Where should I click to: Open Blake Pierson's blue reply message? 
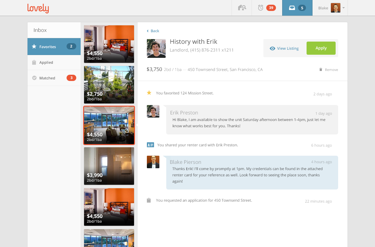[252, 173]
